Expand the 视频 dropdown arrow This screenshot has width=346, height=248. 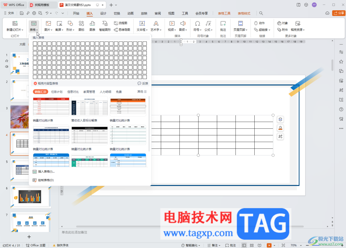point(175,30)
